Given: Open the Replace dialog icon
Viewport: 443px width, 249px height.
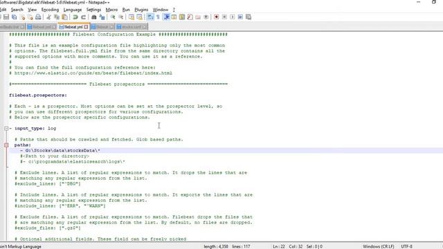Looking at the screenshot, I should coord(102,17).
